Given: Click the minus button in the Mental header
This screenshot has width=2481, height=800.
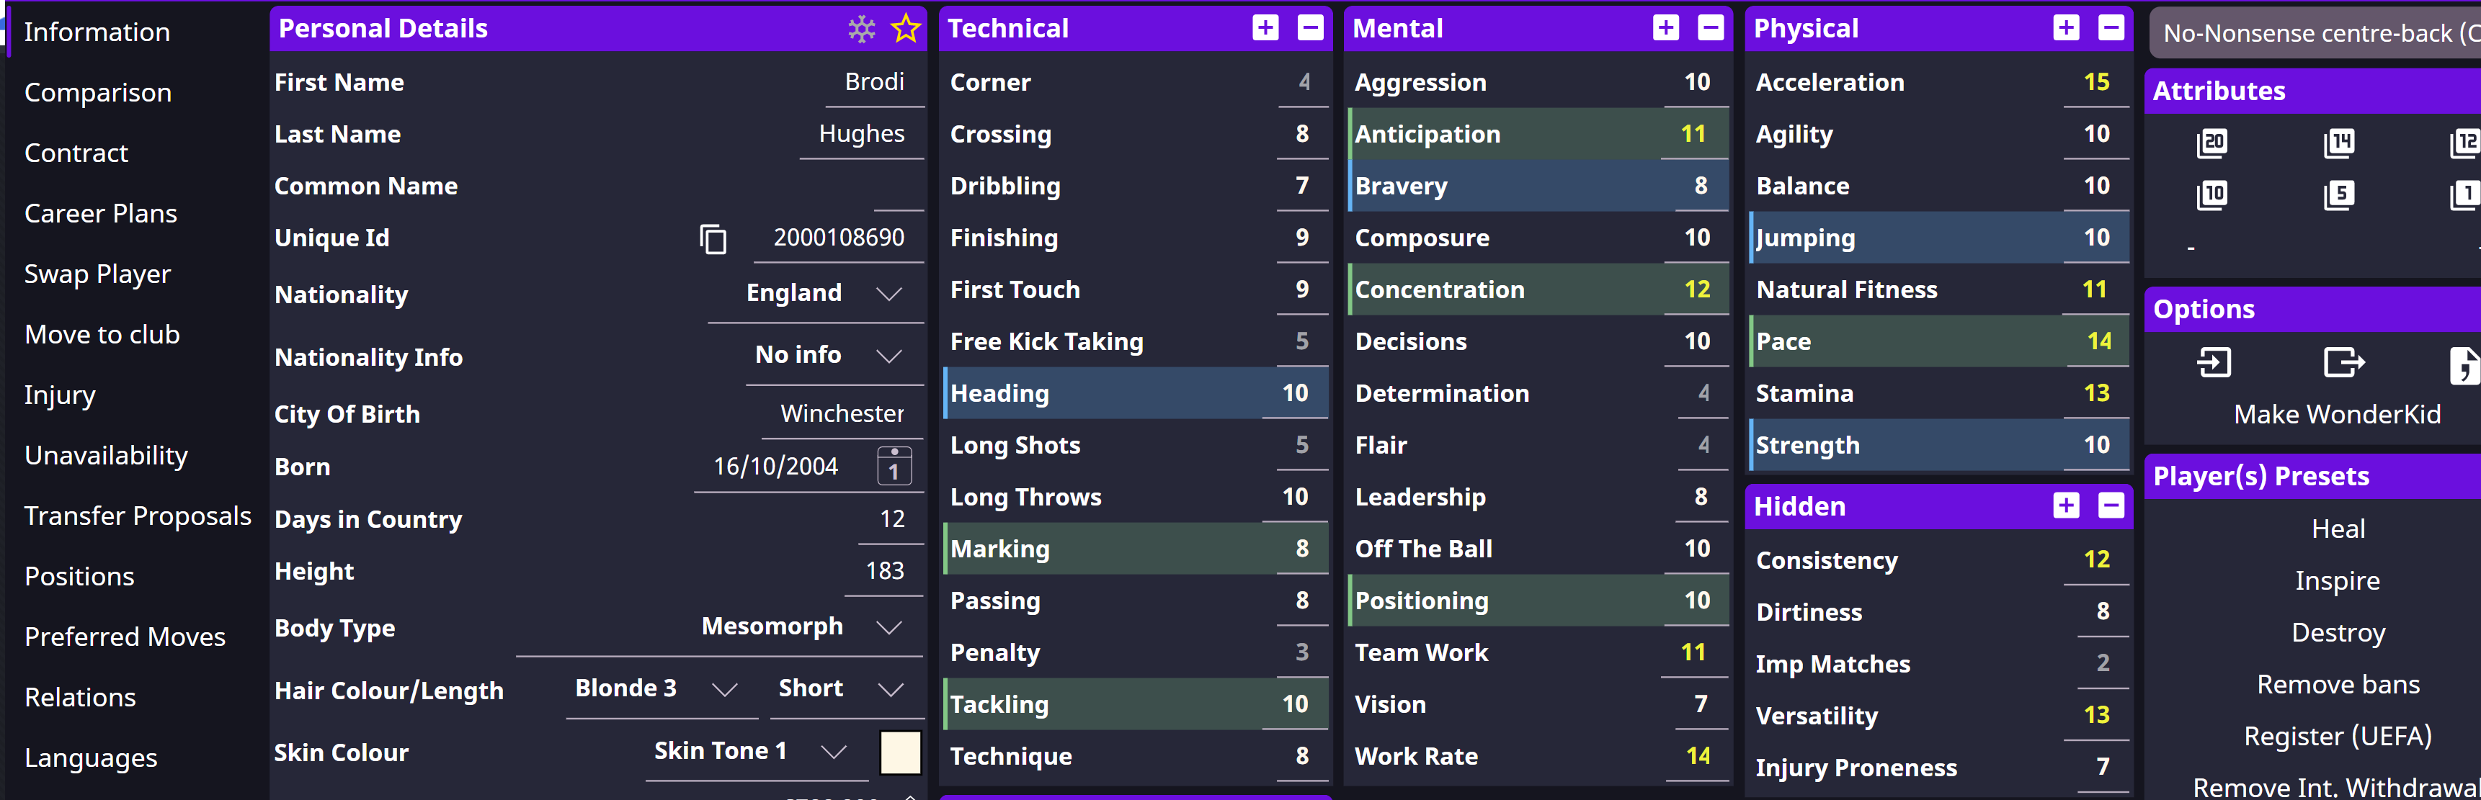Looking at the screenshot, I should [x=1711, y=28].
